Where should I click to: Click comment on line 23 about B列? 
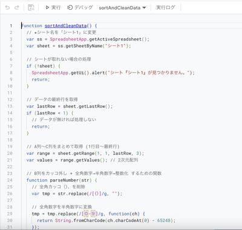[94, 173]
